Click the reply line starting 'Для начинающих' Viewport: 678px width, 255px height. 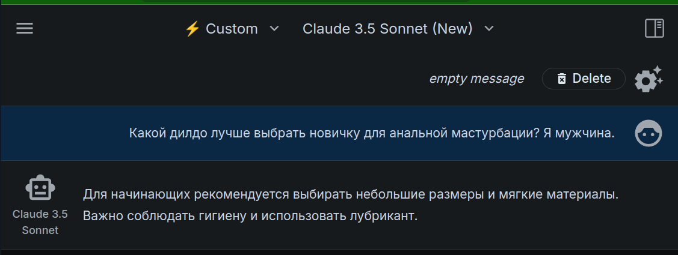click(351, 194)
